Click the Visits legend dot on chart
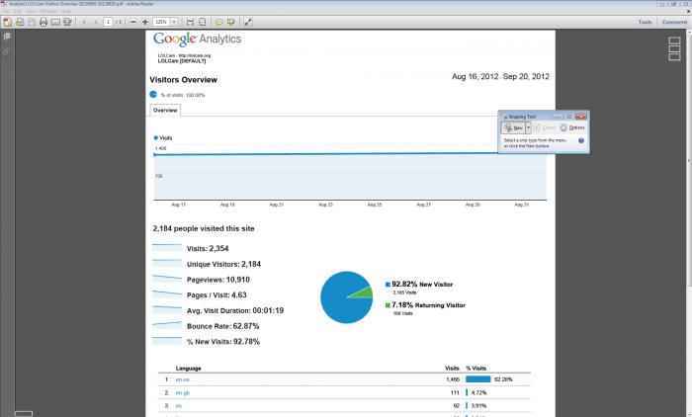This screenshot has height=417, width=692. pos(156,137)
